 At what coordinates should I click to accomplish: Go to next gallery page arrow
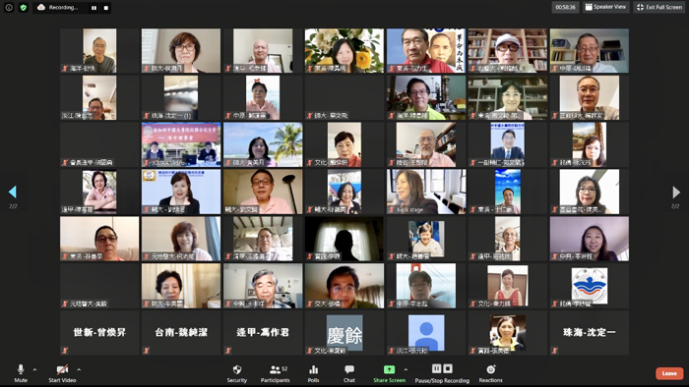click(x=676, y=192)
